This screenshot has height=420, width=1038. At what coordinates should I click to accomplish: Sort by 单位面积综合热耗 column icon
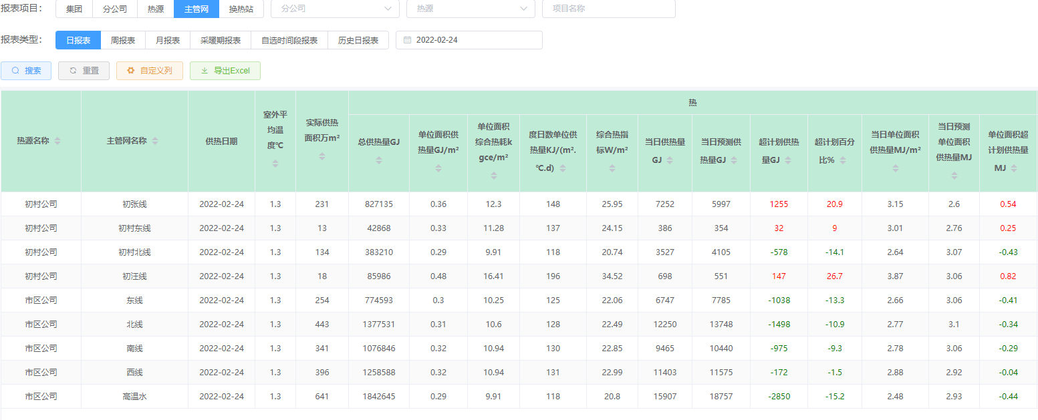(x=493, y=175)
